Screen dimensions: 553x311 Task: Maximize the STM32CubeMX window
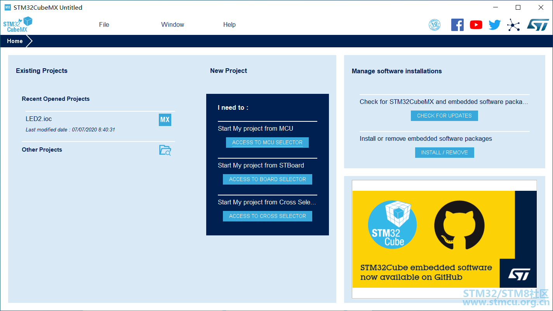[518, 7]
